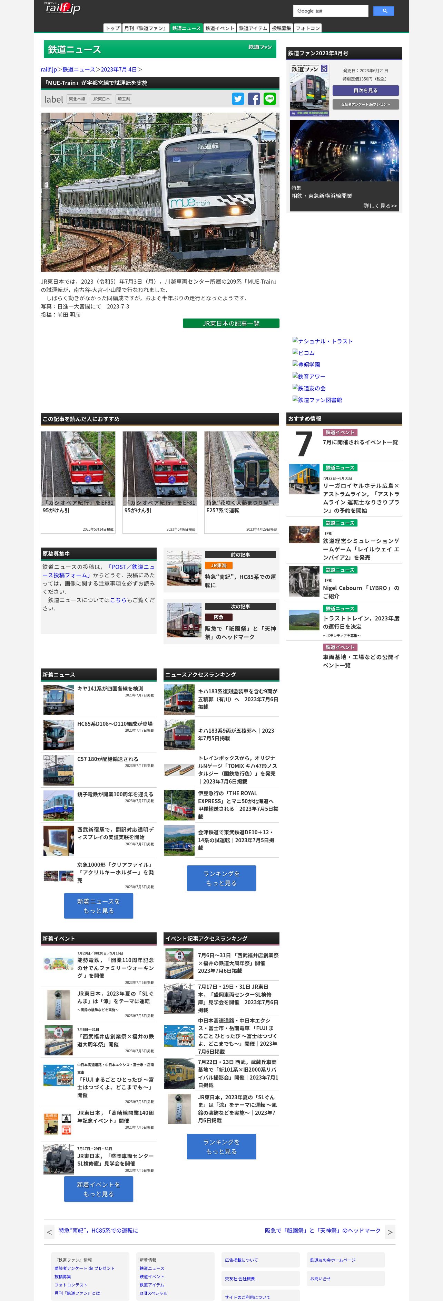The width and height of the screenshot is (443, 1301).
Task: Open next article 阪急「祇園祭」ヘッドマーク
Action: tap(240, 633)
